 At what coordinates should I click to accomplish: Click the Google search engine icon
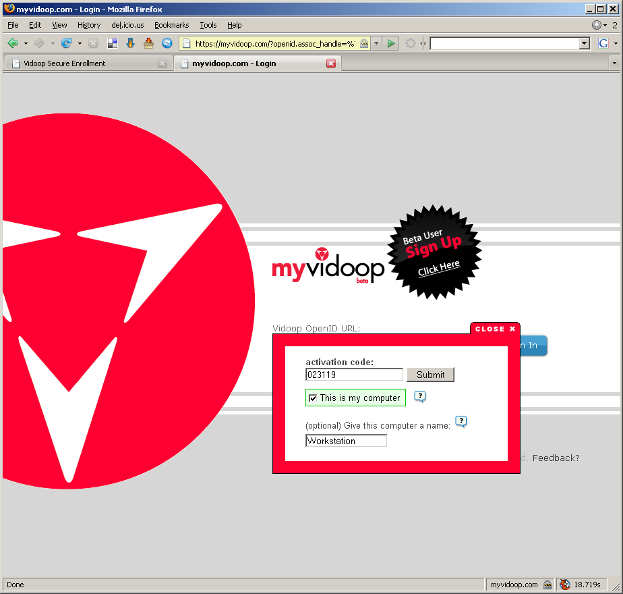click(x=603, y=43)
